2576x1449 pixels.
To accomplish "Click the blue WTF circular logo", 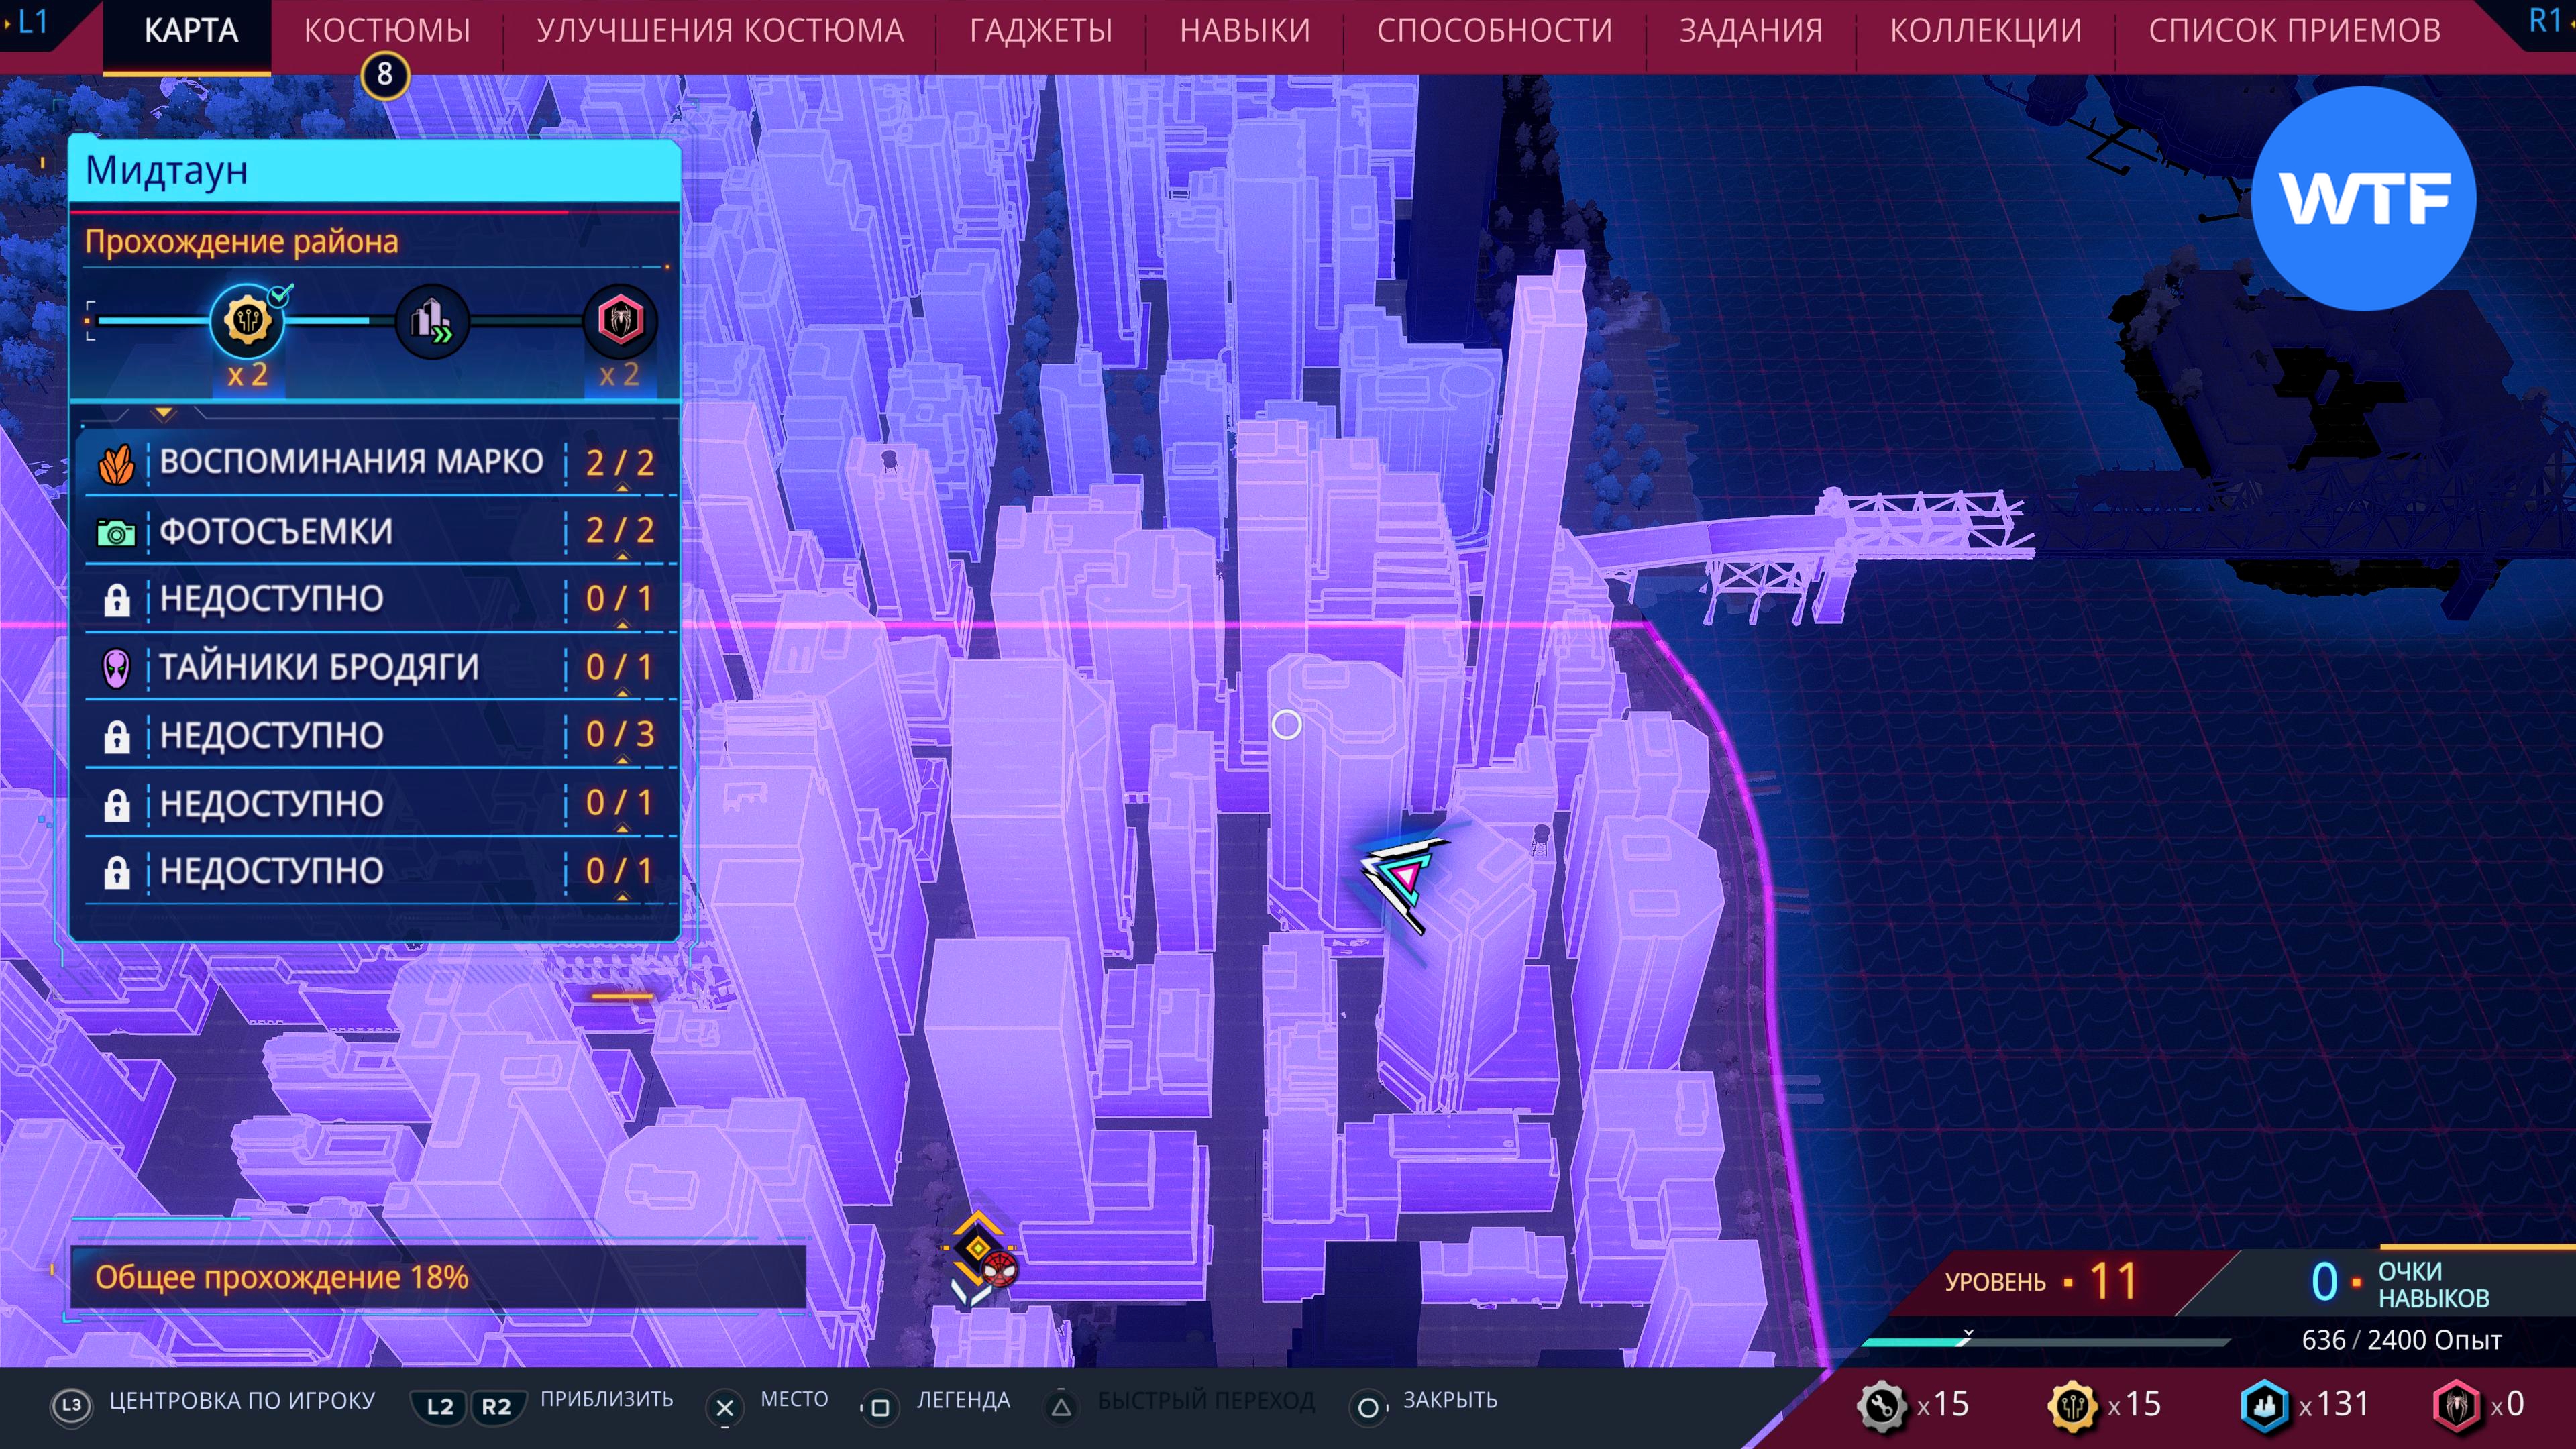I will click(2363, 198).
